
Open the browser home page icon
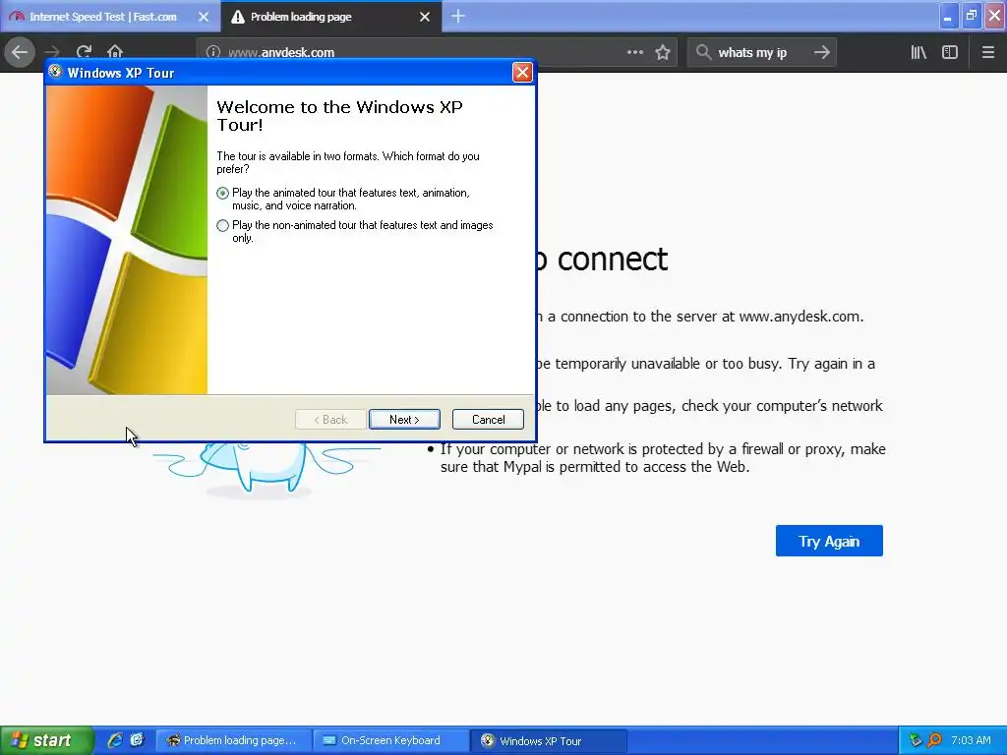(115, 52)
